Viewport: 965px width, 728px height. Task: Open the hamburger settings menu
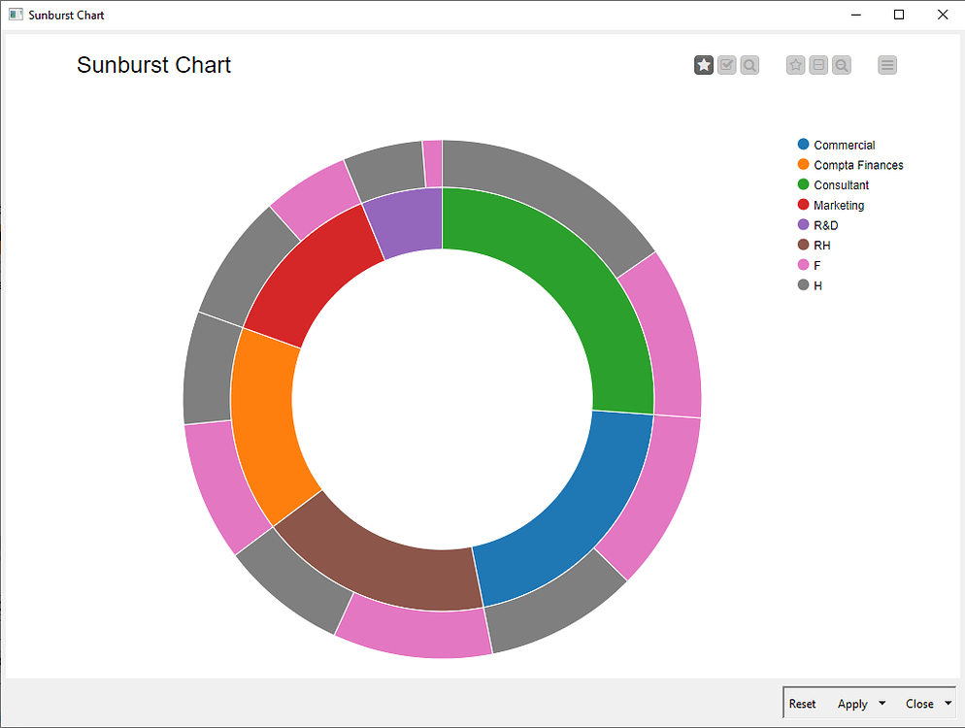(x=887, y=65)
